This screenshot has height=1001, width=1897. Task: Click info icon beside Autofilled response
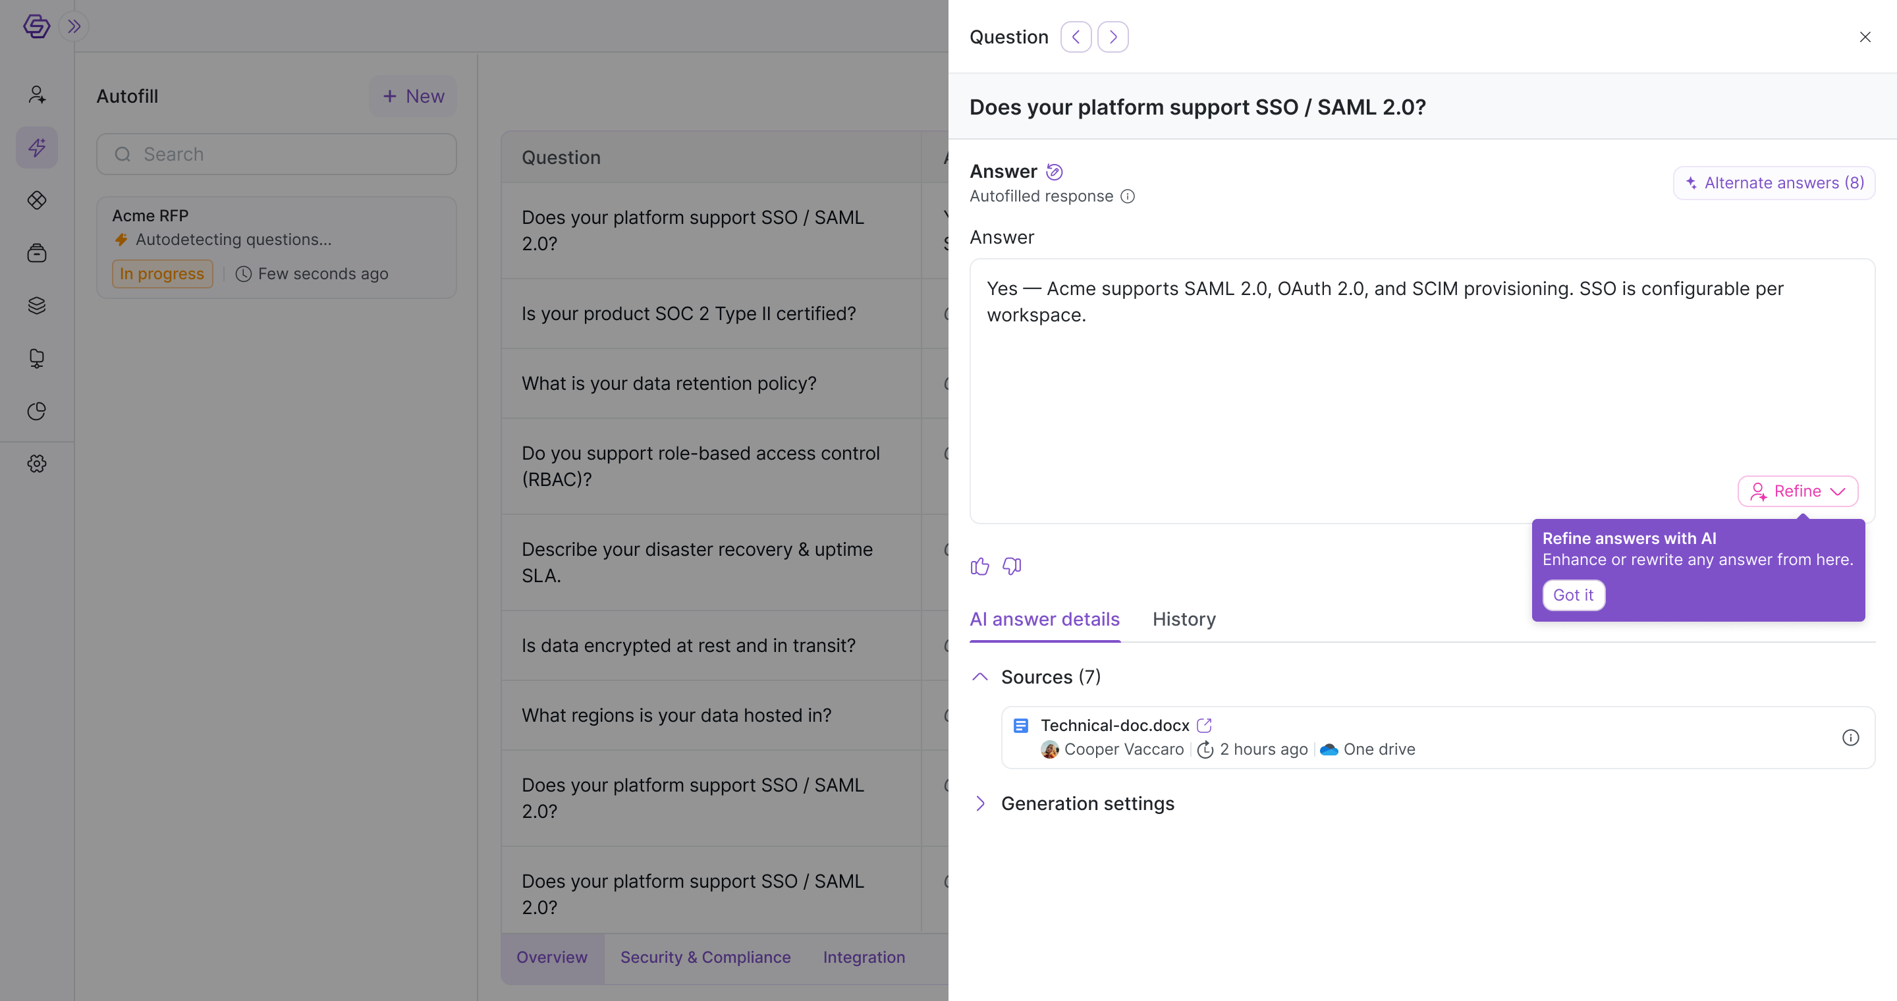point(1128,196)
